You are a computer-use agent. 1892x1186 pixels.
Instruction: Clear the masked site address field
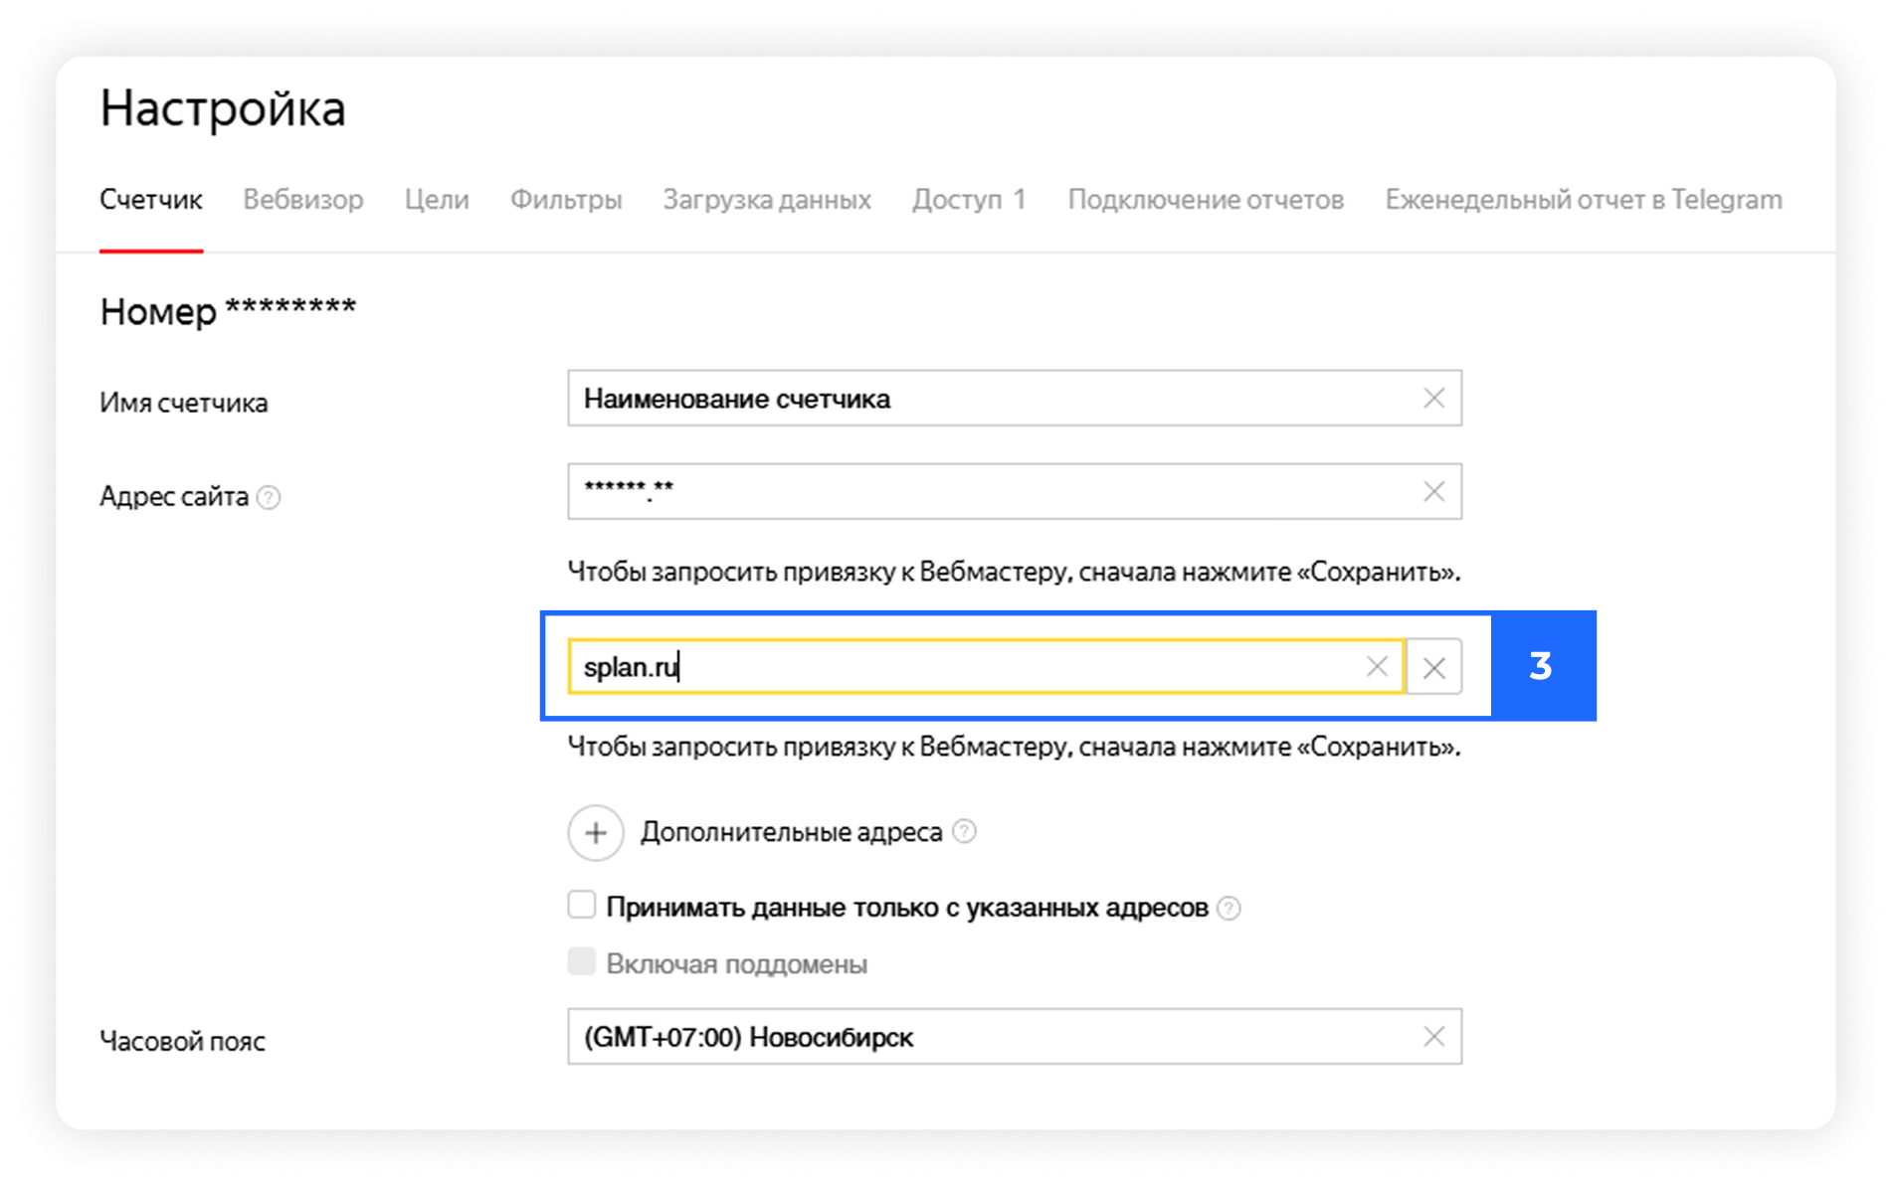tap(1433, 491)
